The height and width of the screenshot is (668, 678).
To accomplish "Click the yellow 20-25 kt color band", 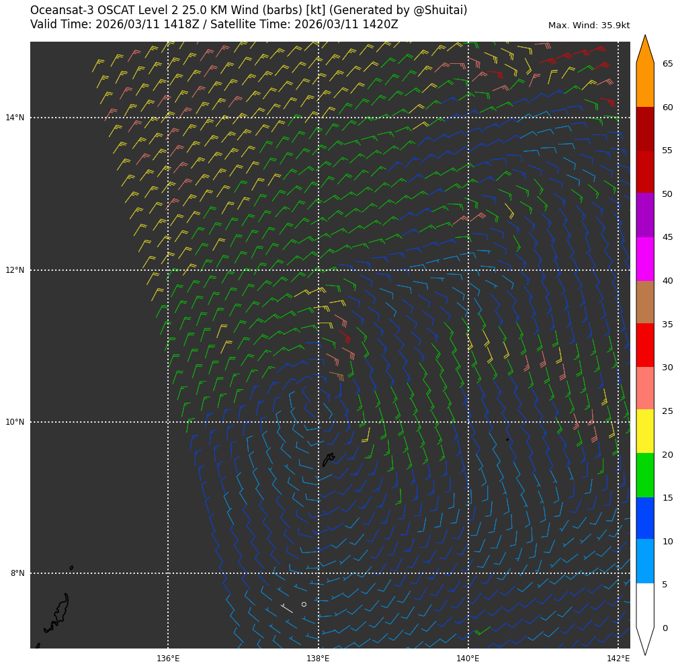I will tap(645, 431).
